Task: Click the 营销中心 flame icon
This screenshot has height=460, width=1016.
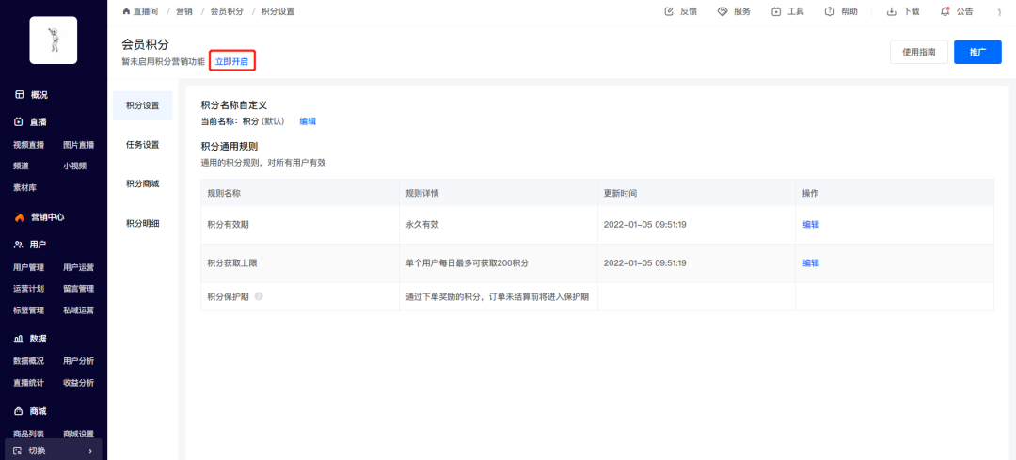Action: [x=19, y=217]
